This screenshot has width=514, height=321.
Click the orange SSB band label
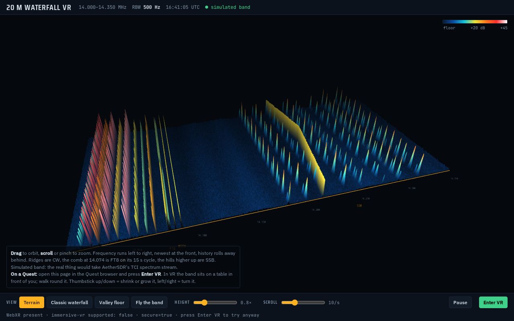click(x=359, y=206)
